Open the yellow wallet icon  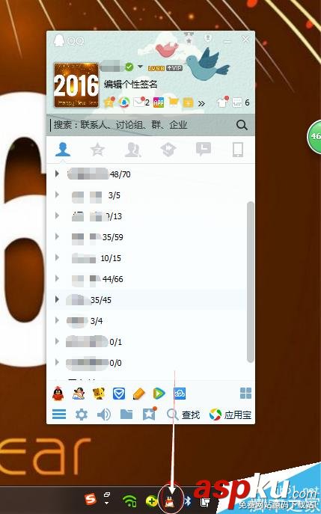(x=188, y=103)
